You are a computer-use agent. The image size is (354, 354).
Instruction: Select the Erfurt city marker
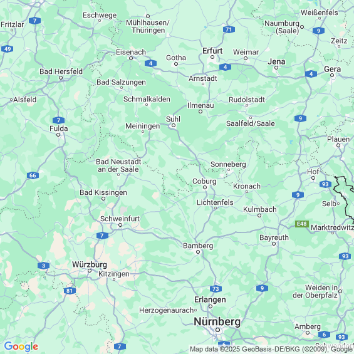point(212,57)
